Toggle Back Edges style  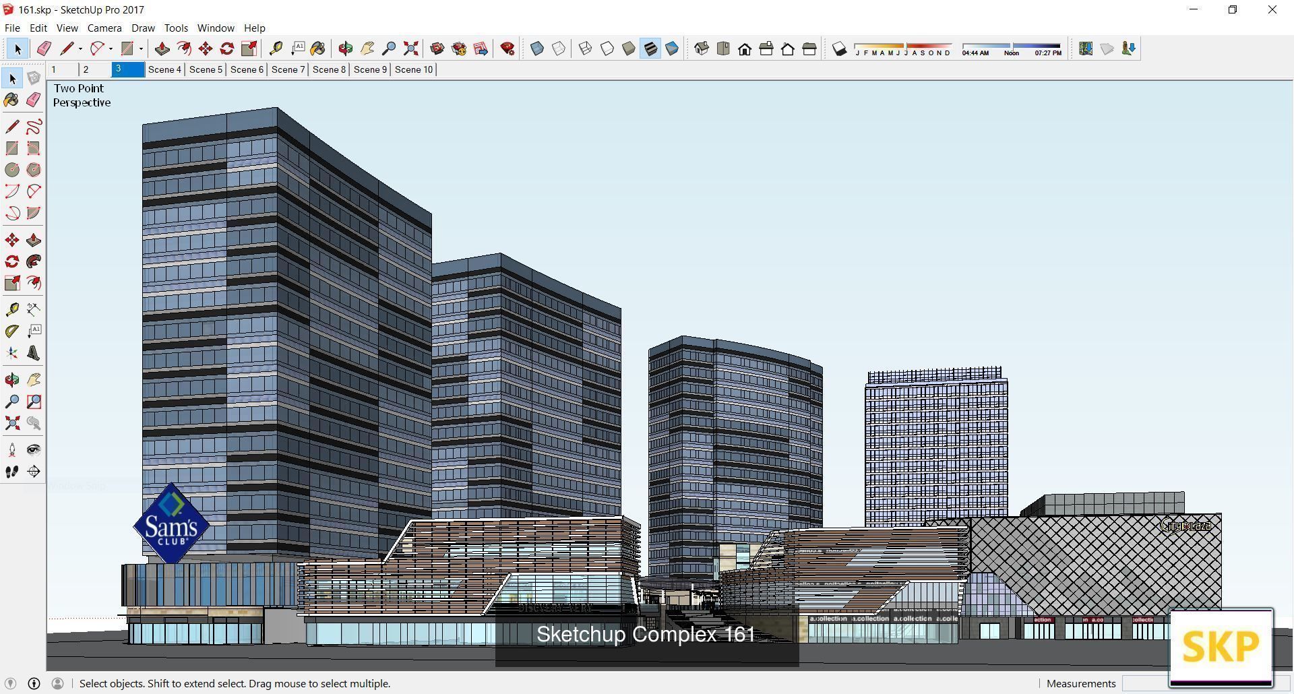[x=559, y=49]
